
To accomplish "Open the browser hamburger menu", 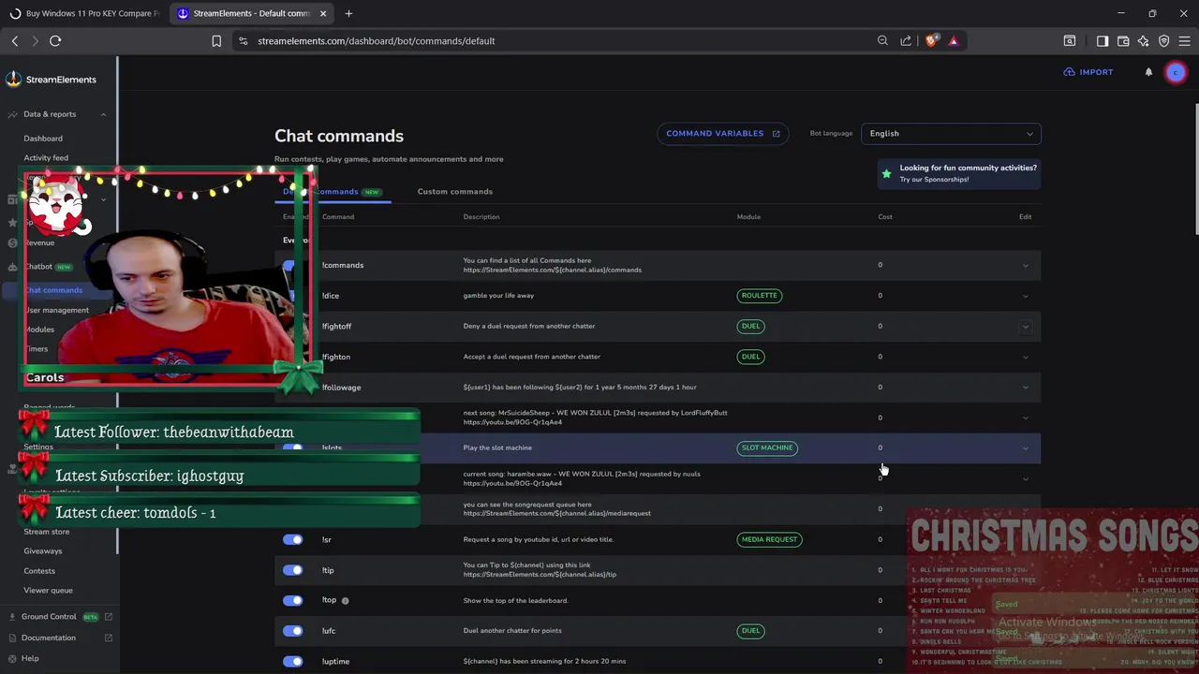I will click(x=1185, y=41).
